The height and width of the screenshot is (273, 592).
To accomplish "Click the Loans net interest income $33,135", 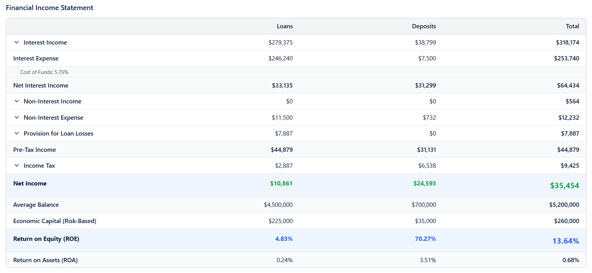I will click(x=282, y=86).
